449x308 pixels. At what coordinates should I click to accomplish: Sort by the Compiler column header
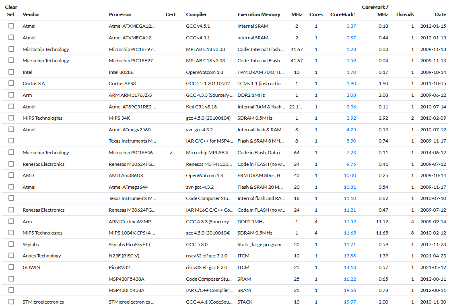click(x=196, y=14)
